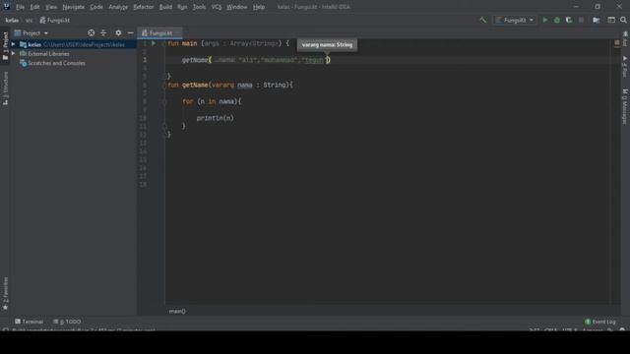Toggle the Project tool window sidebar button
630x354 pixels.
[x=5, y=46]
